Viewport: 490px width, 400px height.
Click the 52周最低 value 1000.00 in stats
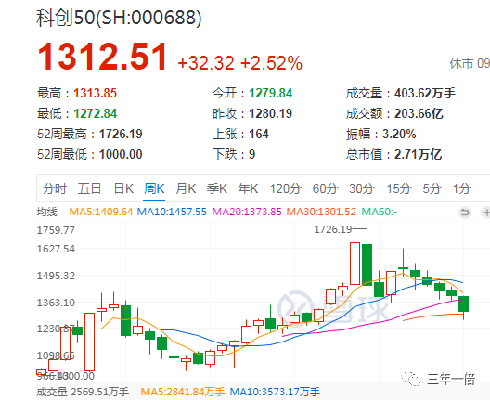[x=121, y=154]
